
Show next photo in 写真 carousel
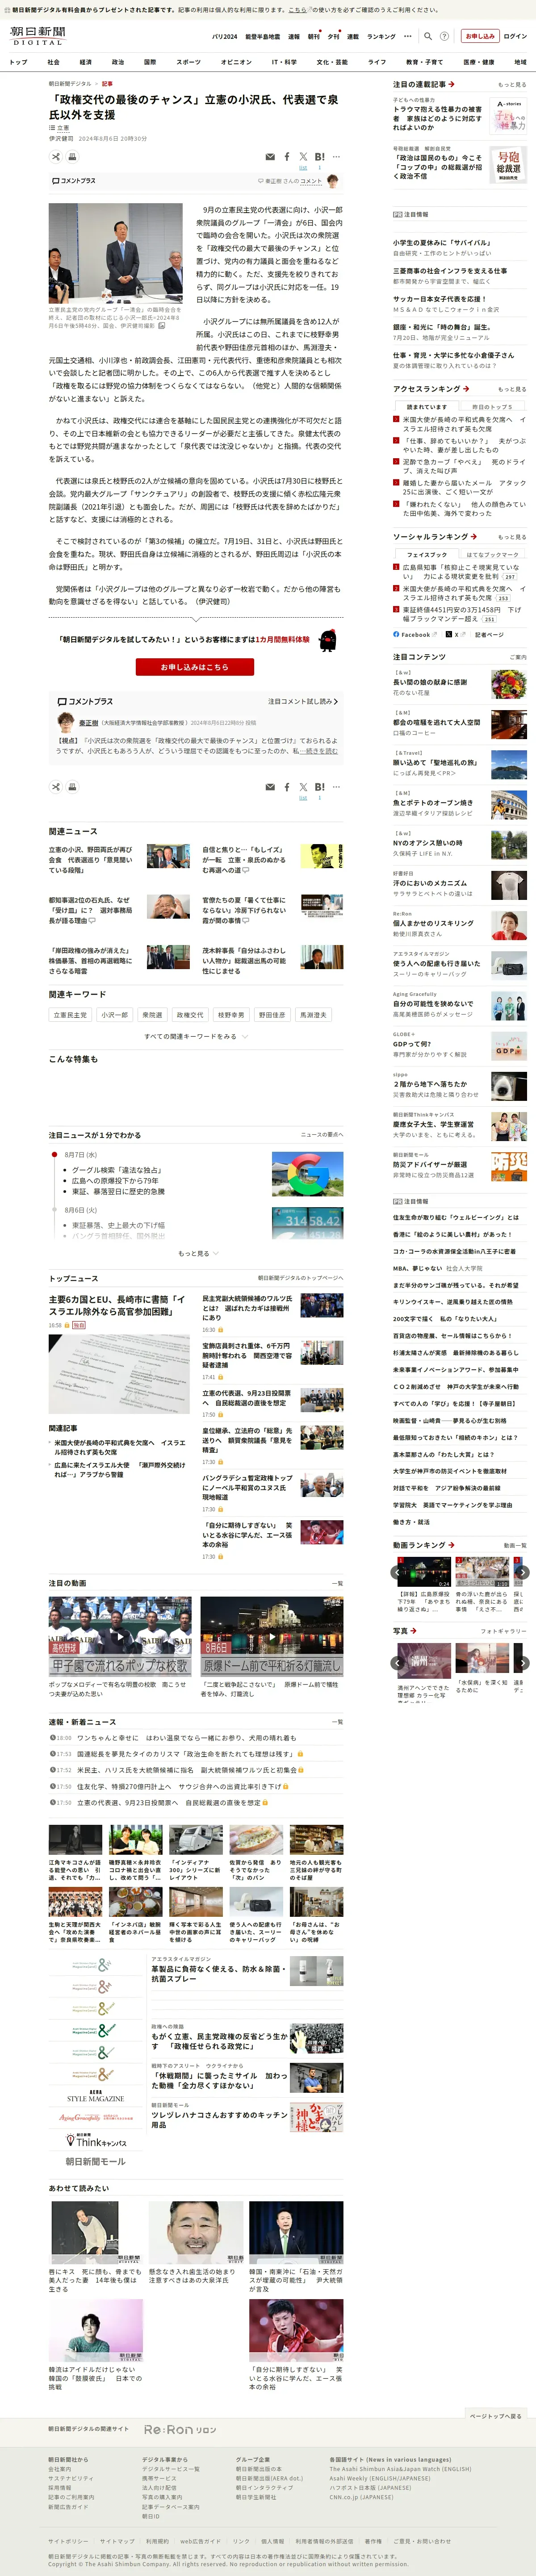[x=522, y=1663]
